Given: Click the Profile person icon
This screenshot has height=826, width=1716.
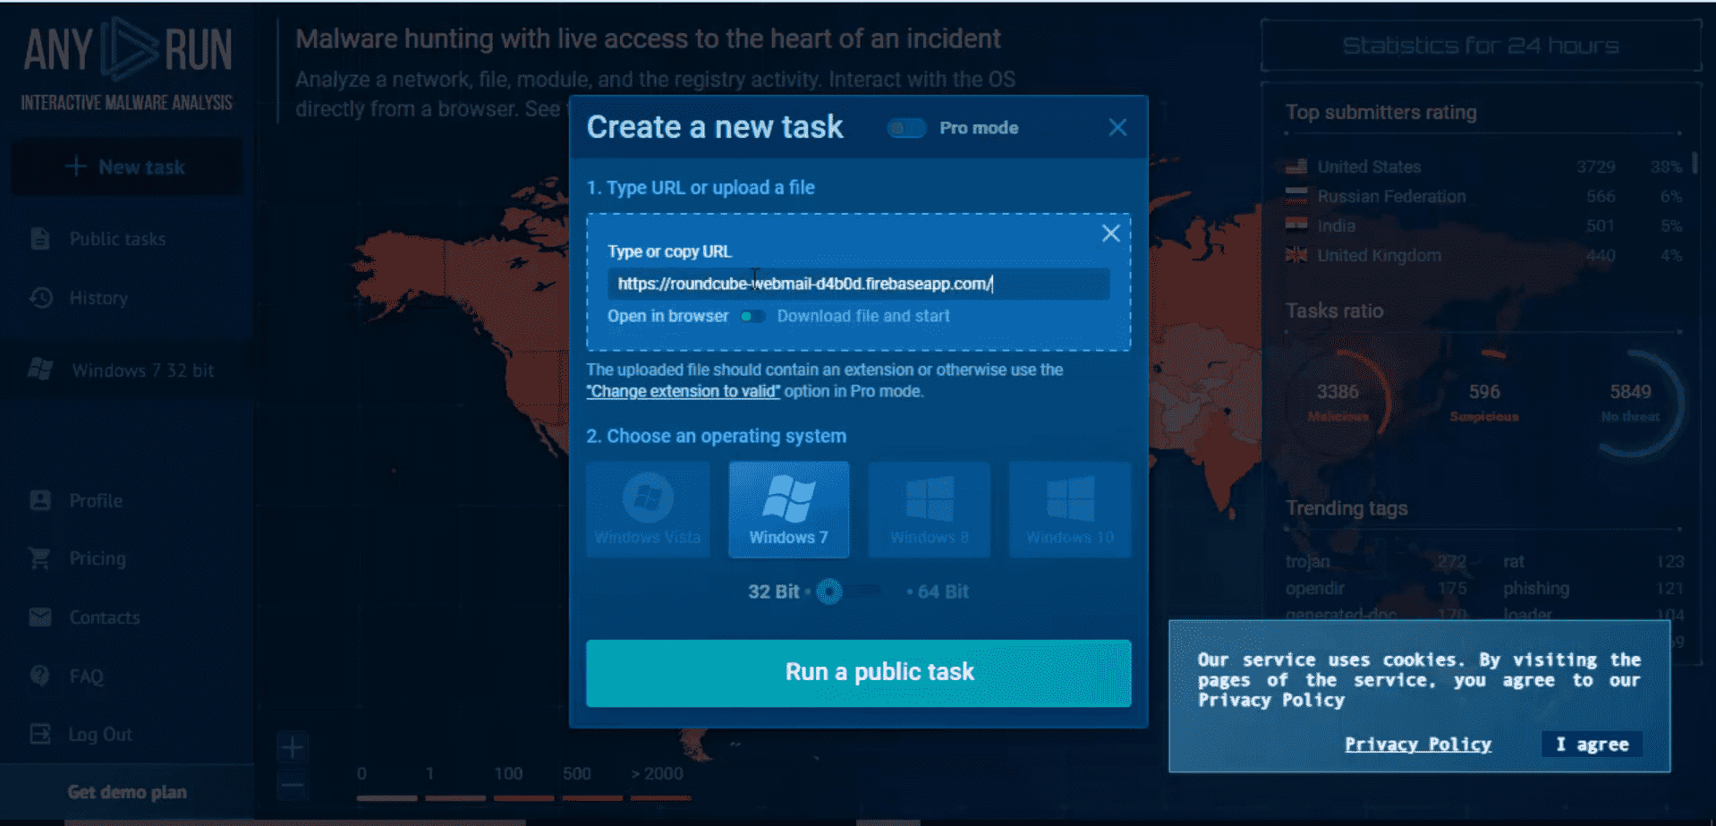Looking at the screenshot, I should [x=40, y=499].
